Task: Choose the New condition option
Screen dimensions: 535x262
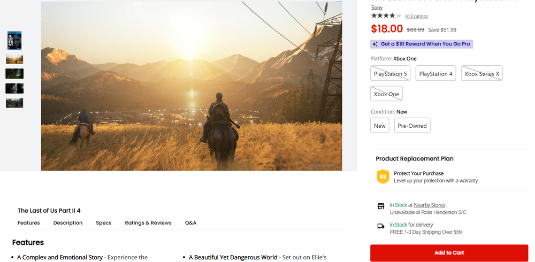Action: click(380, 126)
